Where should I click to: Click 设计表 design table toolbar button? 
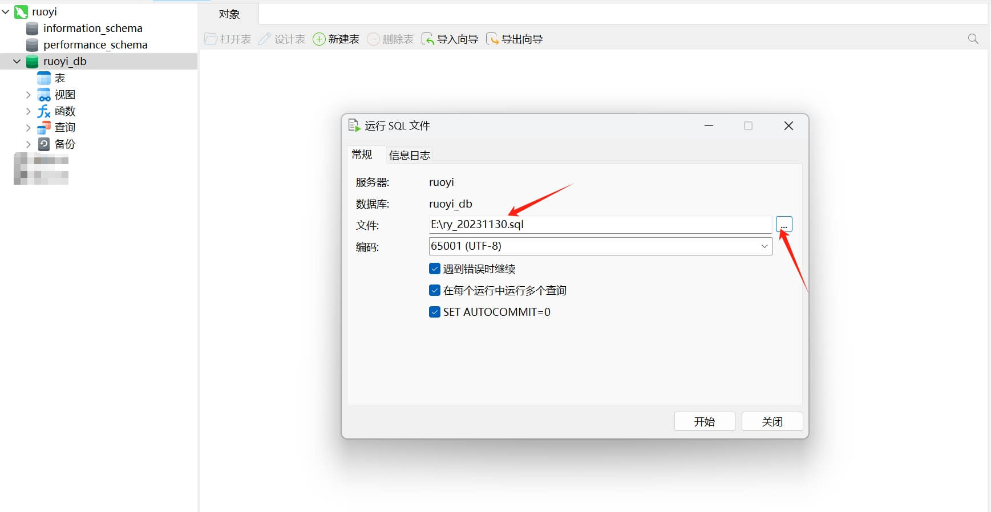[282, 39]
